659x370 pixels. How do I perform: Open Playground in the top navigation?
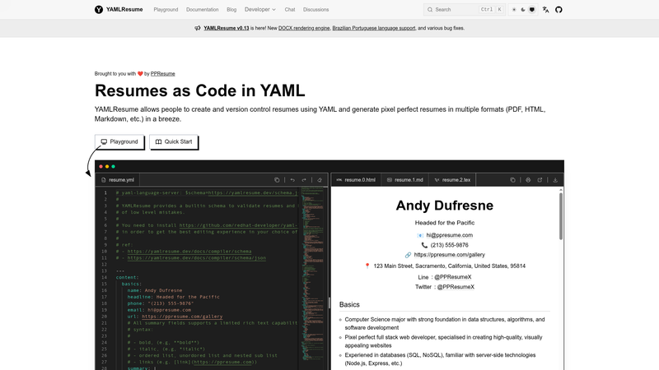coord(166,10)
